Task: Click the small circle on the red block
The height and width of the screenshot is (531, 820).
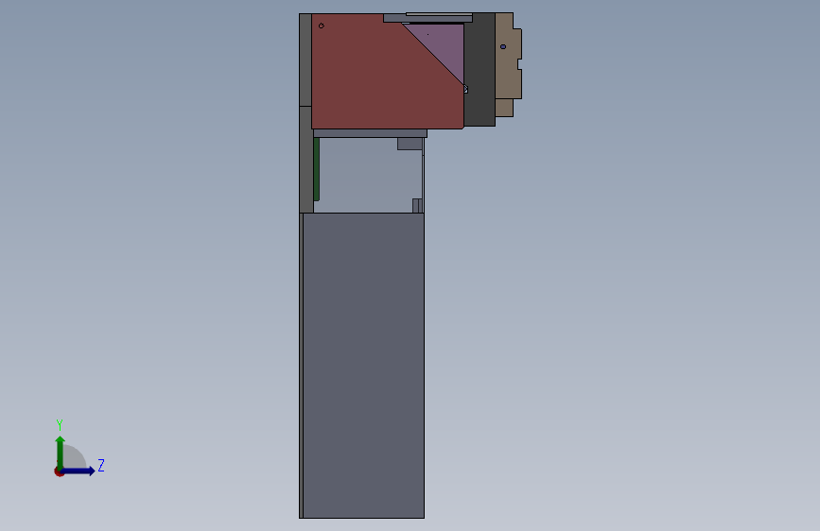Action: tap(322, 26)
